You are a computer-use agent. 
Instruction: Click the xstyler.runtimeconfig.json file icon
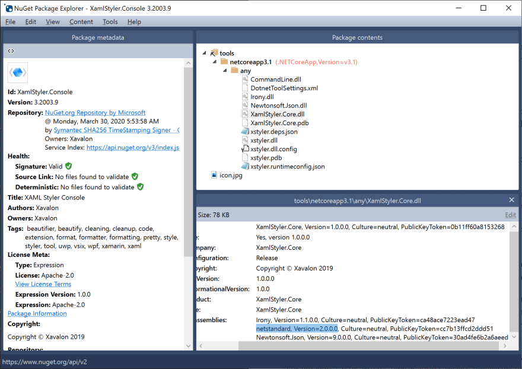coord(245,166)
